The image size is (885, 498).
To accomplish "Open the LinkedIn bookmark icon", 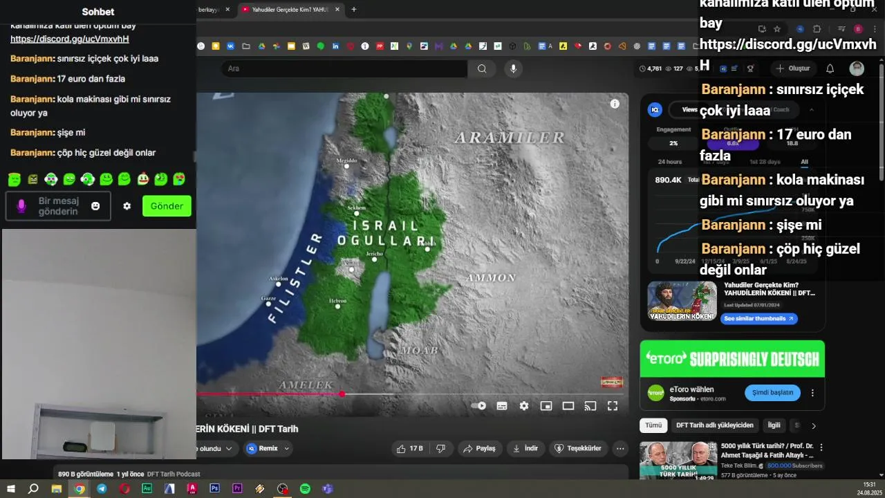I will coord(335,46).
